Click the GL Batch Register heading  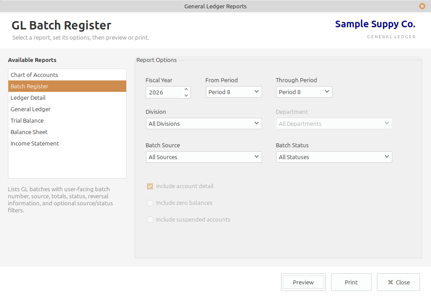coord(61,25)
